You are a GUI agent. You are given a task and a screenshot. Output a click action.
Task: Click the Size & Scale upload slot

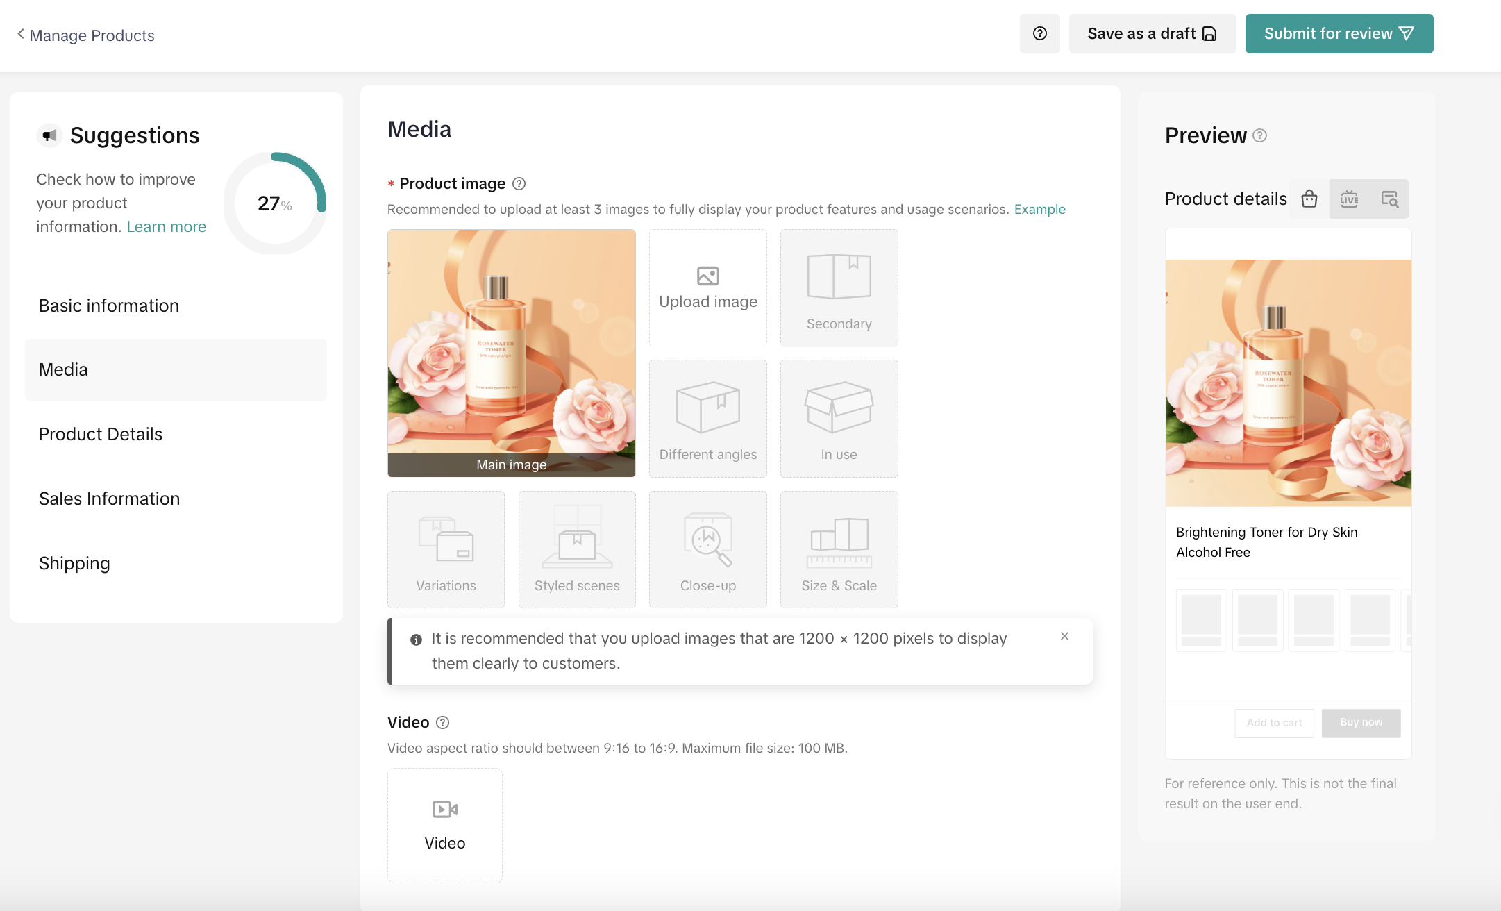[x=839, y=549]
